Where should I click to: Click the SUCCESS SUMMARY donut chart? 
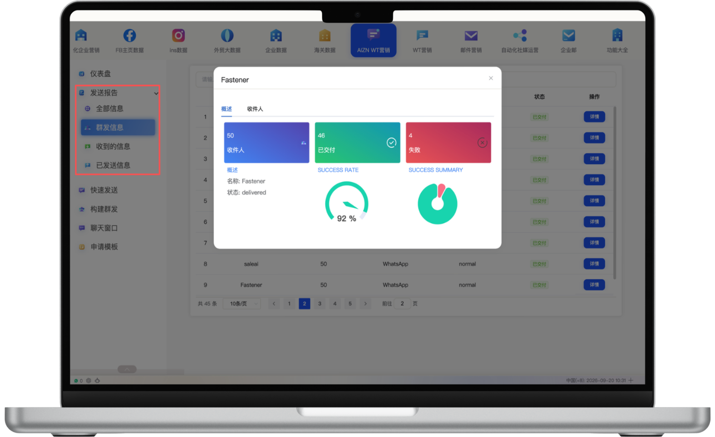click(437, 204)
